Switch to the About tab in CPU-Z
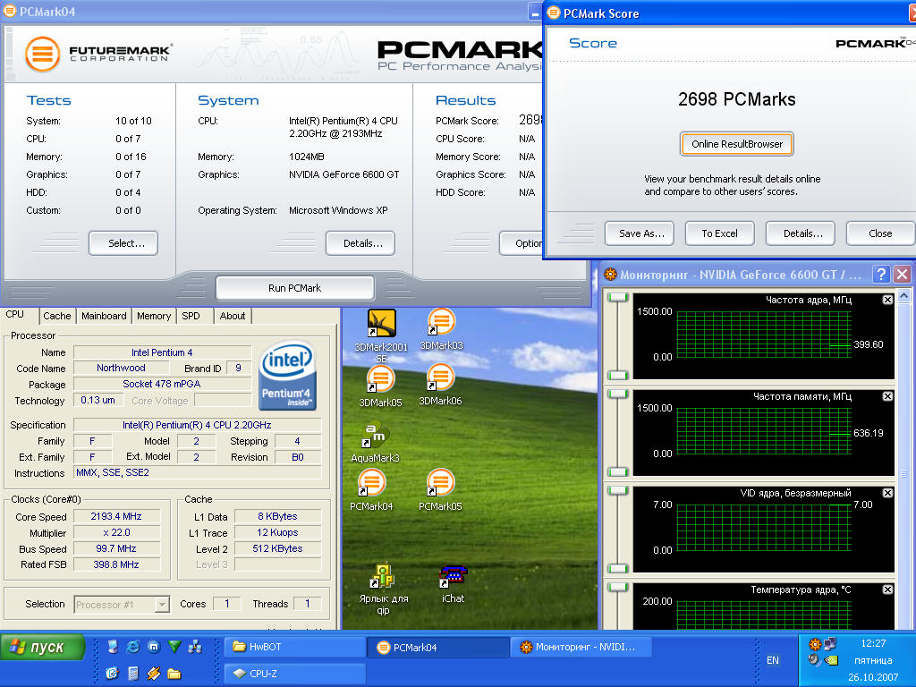 (233, 316)
